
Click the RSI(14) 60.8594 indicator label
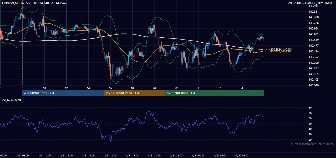pyautogui.click(x=12, y=100)
